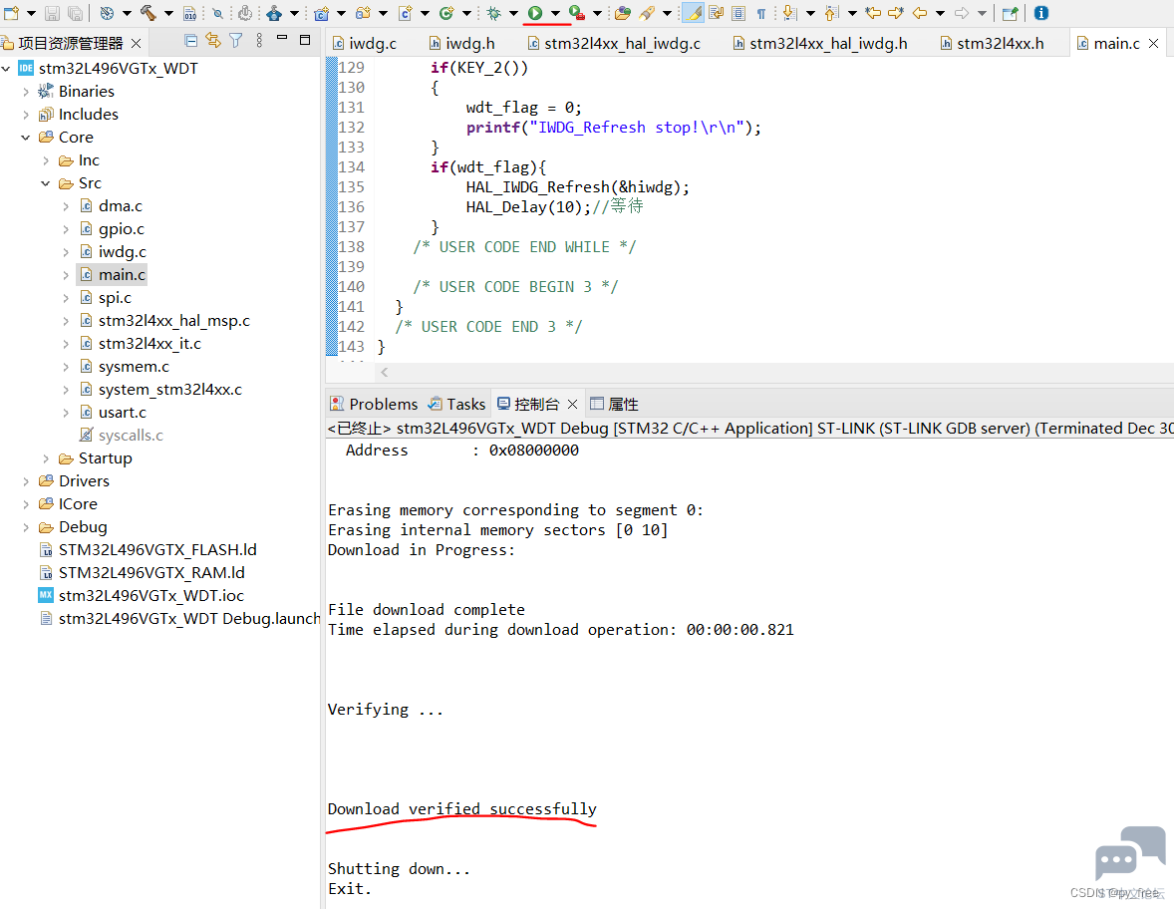Click the Run green play button
The height and width of the screenshot is (909, 1174).
534,13
